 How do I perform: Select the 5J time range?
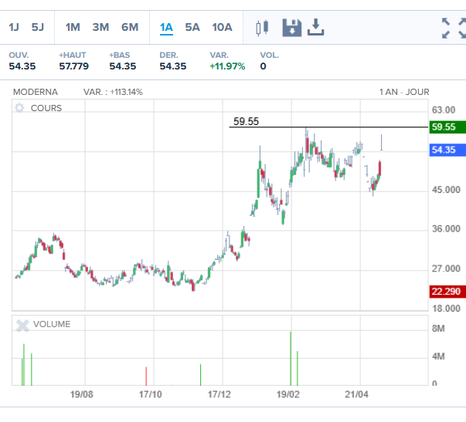pyautogui.click(x=38, y=27)
